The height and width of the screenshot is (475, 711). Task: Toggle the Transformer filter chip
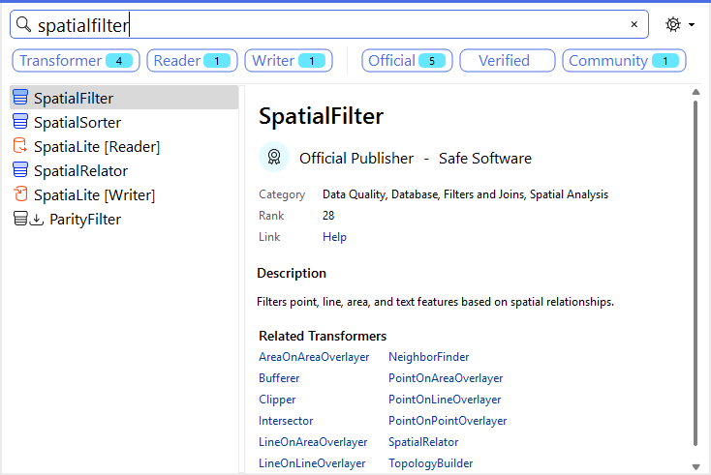click(77, 61)
